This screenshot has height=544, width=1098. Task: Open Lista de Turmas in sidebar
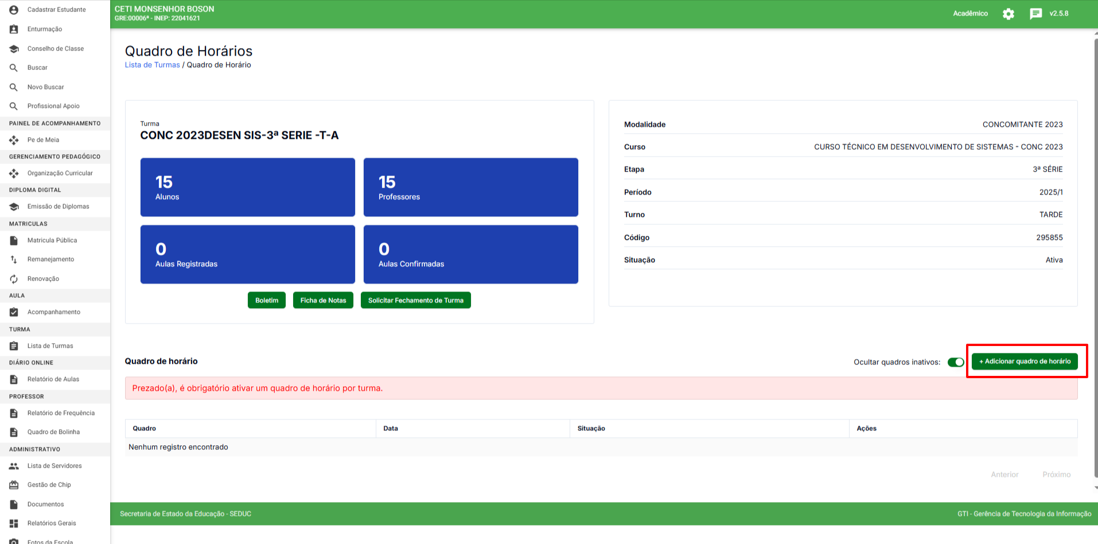coord(50,346)
